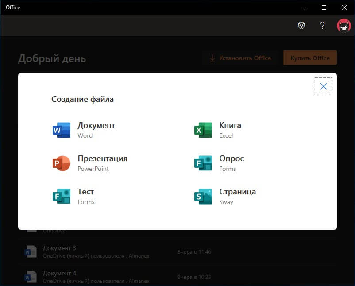Open Документ 3 from the recent list

click(x=59, y=248)
